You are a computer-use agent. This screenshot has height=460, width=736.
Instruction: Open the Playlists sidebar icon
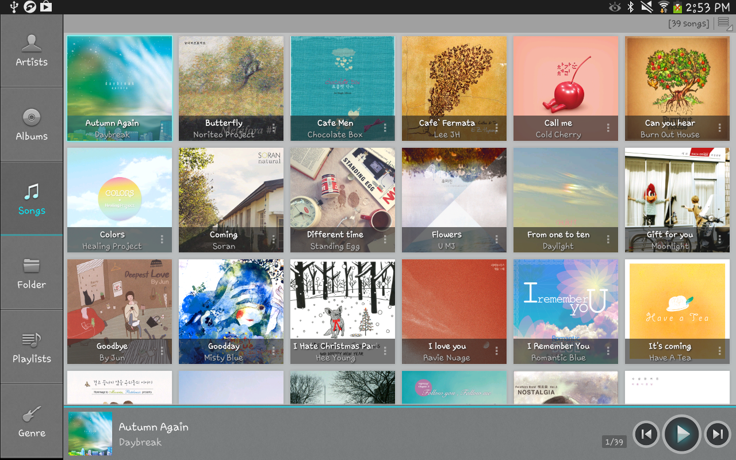point(31,348)
